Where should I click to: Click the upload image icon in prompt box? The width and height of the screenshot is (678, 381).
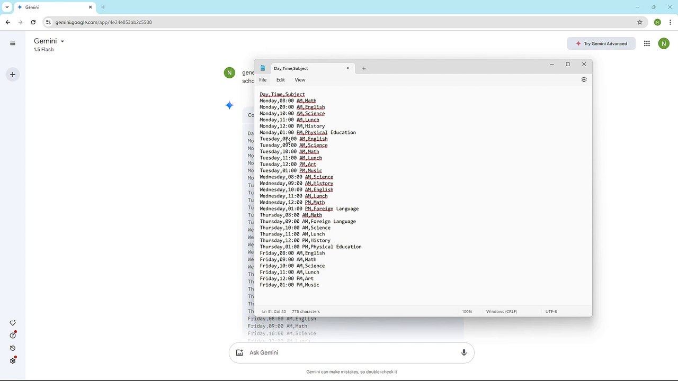tap(239, 352)
